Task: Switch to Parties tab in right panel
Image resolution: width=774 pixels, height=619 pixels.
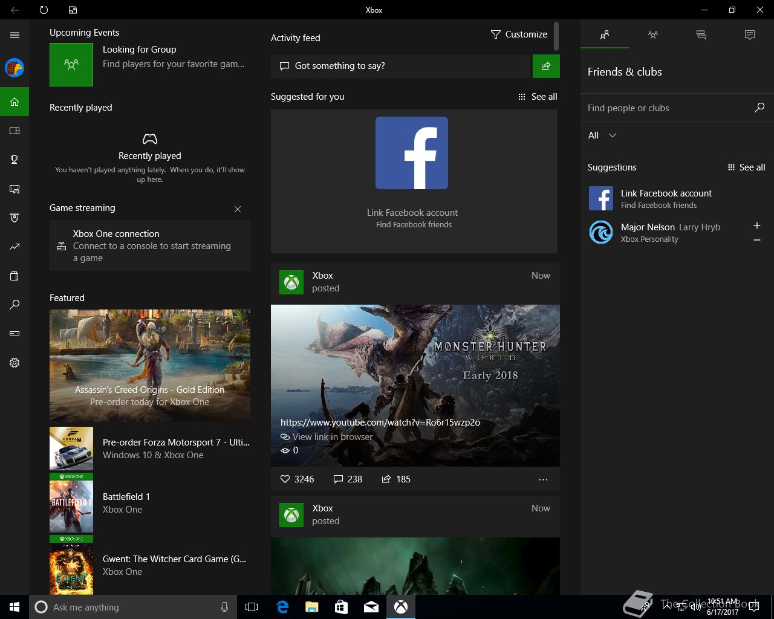Action: (x=653, y=35)
